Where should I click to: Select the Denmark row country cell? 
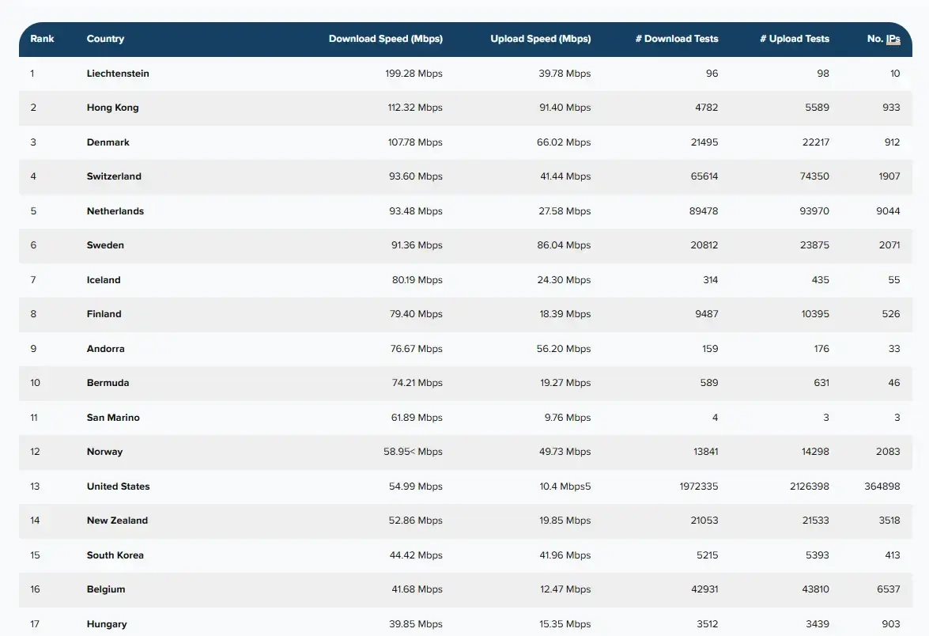[x=108, y=142]
